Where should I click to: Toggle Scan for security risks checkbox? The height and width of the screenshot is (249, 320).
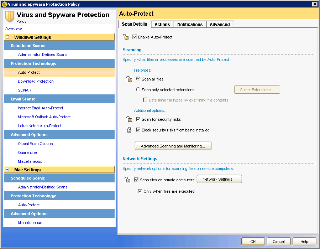138,119
